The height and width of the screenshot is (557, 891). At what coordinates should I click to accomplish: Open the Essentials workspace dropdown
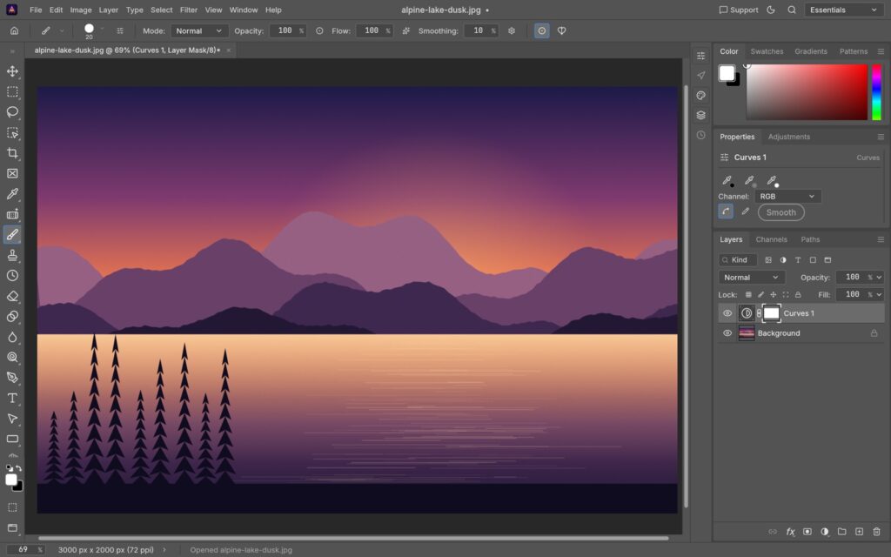842,10
